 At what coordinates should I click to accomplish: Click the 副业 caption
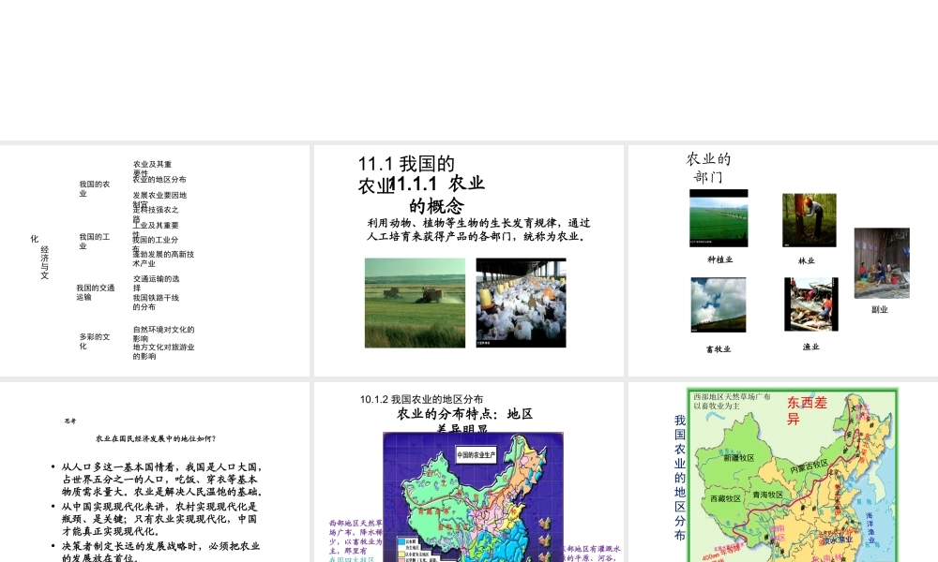pyautogui.click(x=880, y=309)
